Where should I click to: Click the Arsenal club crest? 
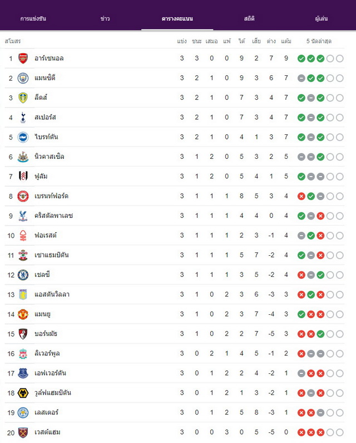23,59
